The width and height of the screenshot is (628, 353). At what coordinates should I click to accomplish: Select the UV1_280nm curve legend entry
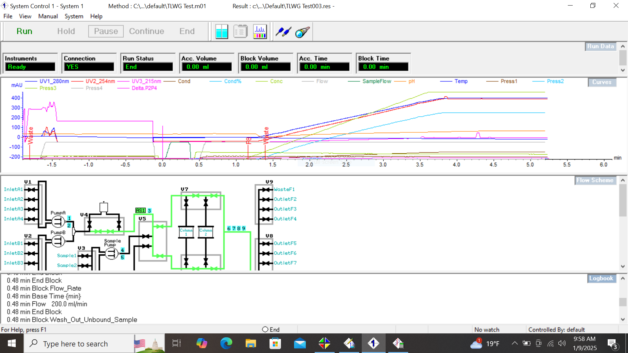click(54, 81)
